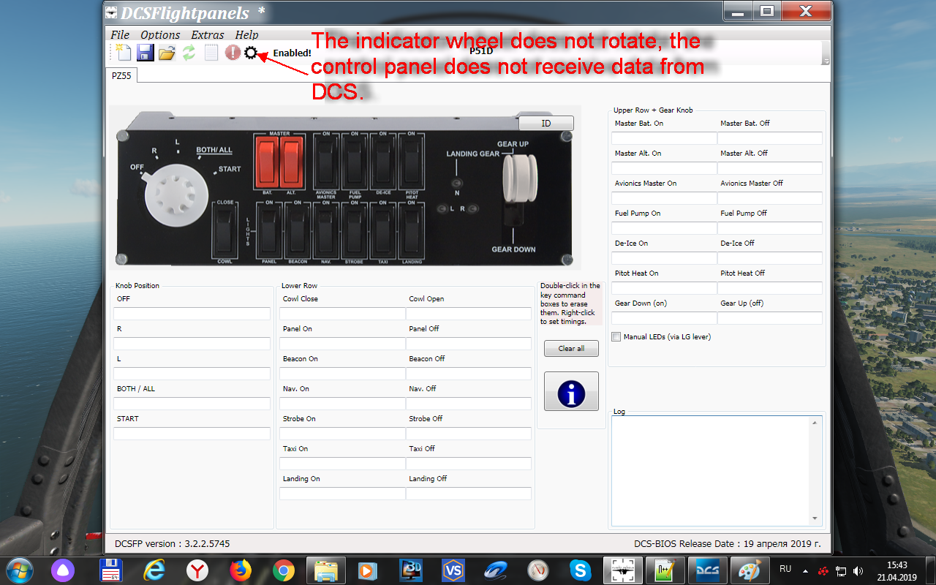Switch to DCS in the taskbar
The image size is (936, 585).
(708, 570)
